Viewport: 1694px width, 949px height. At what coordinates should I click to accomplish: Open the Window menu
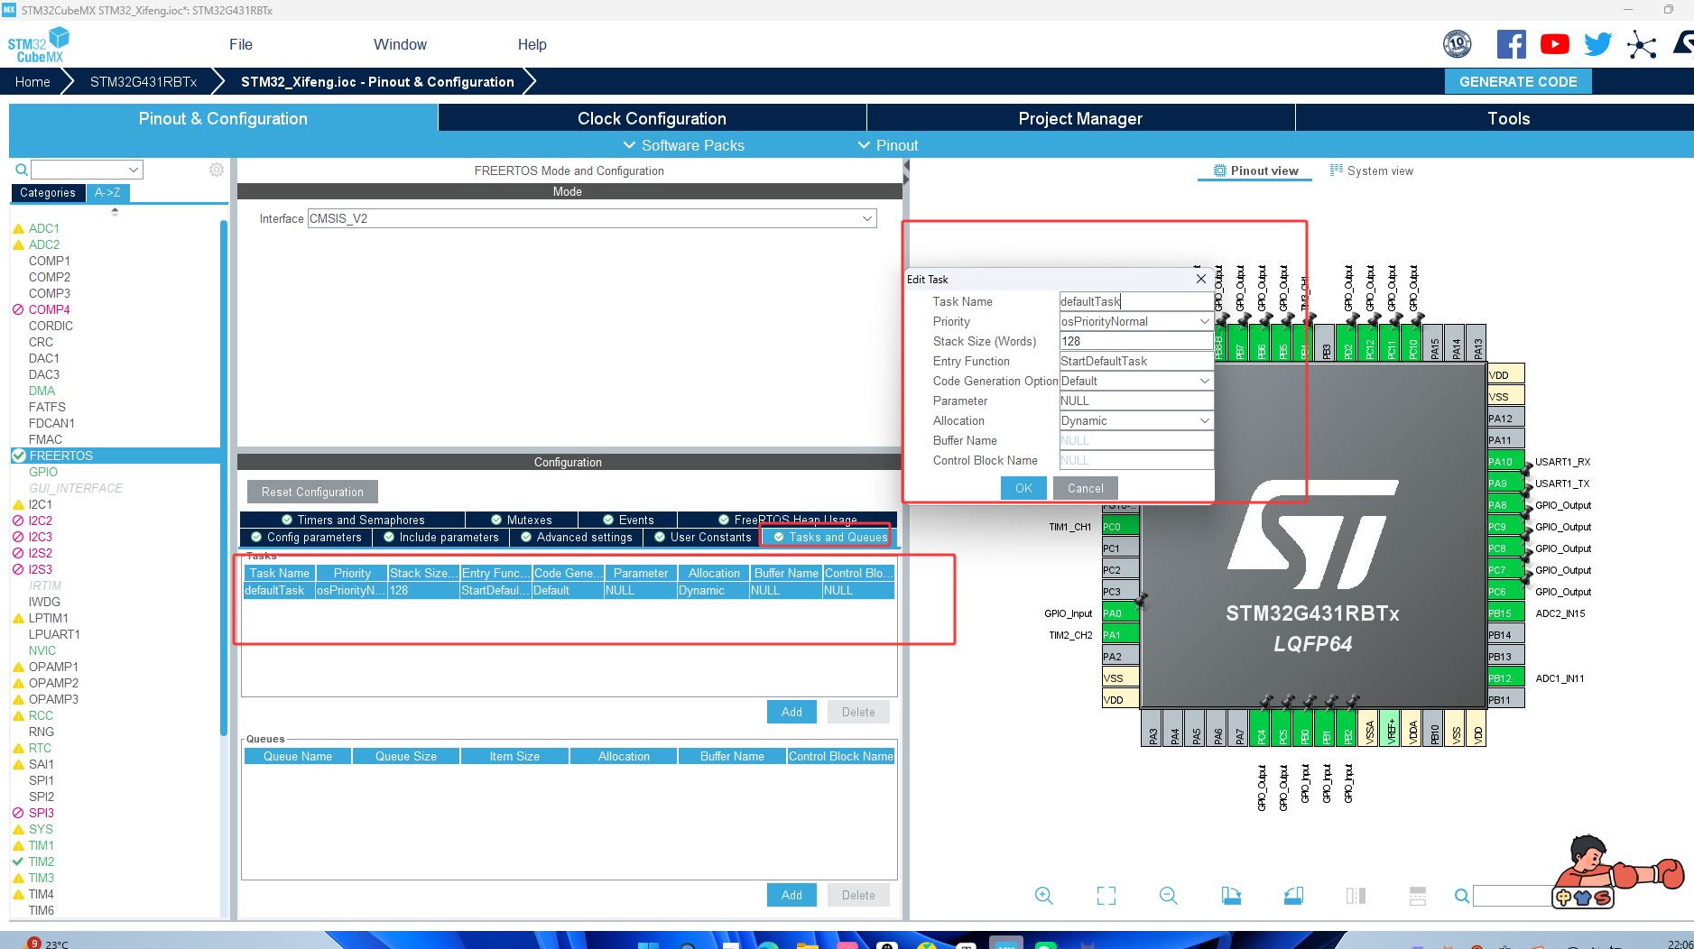tap(400, 44)
